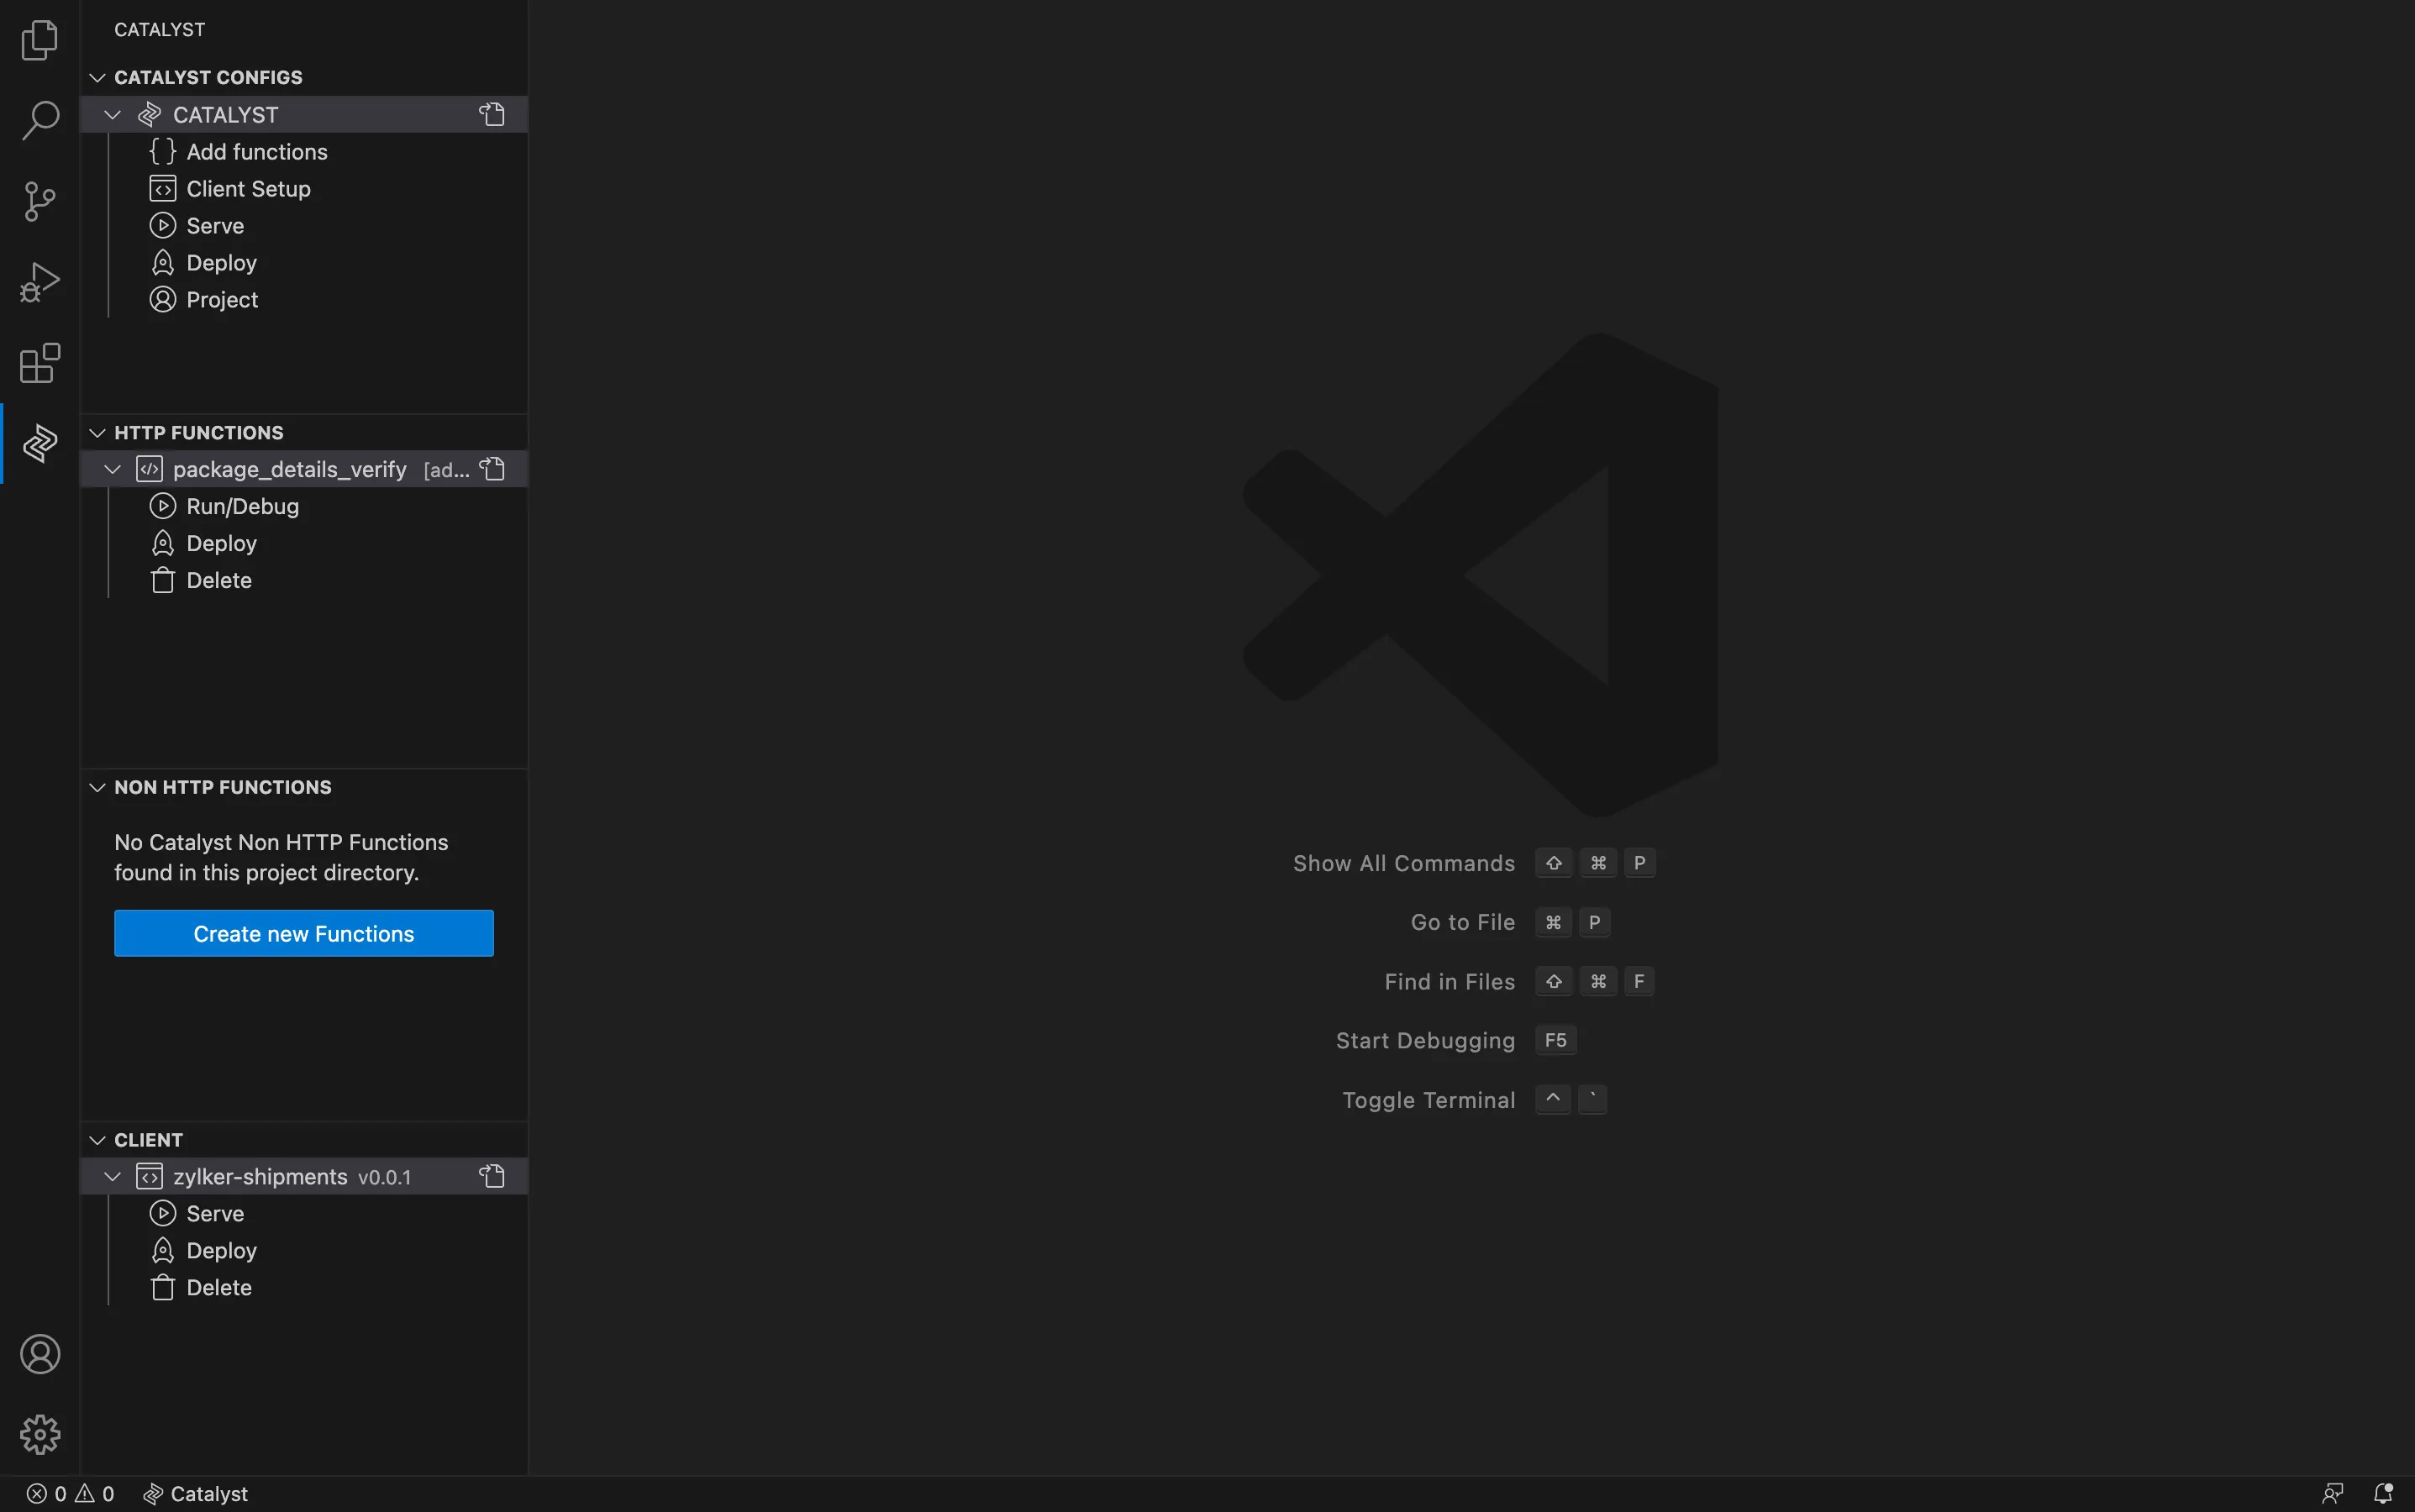
Task: Click the F5 keybinding label
Action: (1555, 1040)
